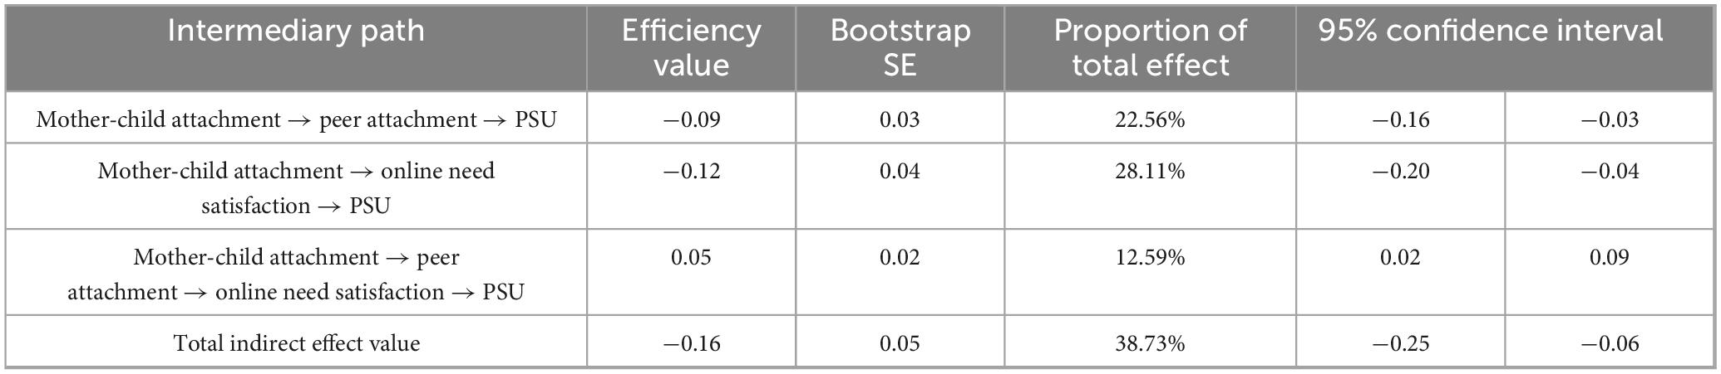Select the 22.56% proportion cell
This screenshot has width=1721, height=374.
(x=1150, y=119)
